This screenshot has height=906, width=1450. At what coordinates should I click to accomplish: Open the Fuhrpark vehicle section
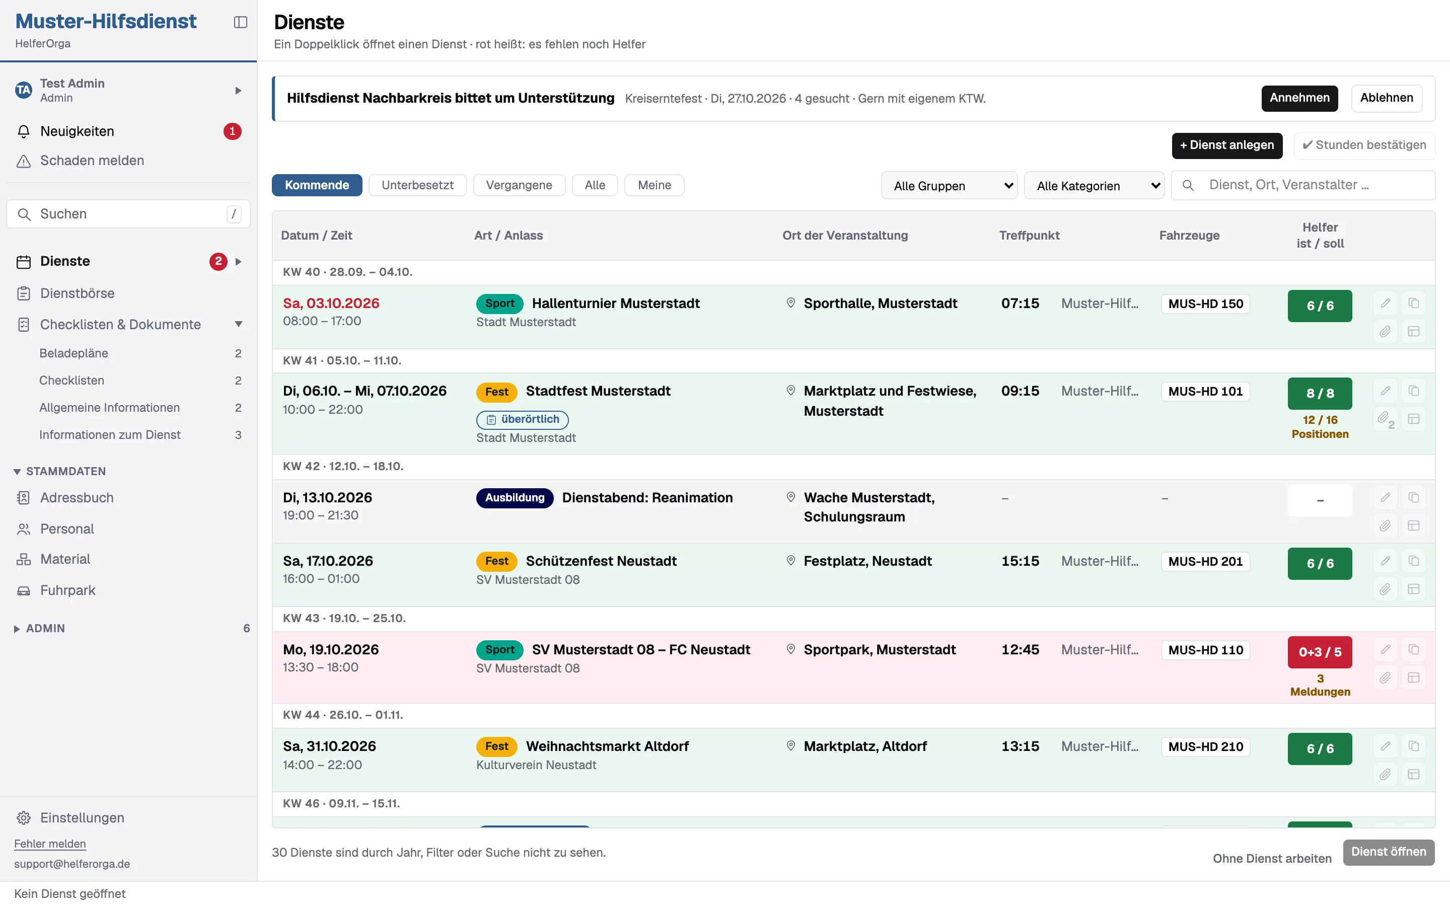(x=128, y=590)
